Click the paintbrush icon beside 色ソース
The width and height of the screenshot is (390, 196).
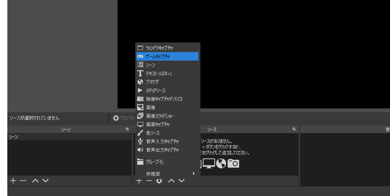pyautogui.click(x=140, y=133)
